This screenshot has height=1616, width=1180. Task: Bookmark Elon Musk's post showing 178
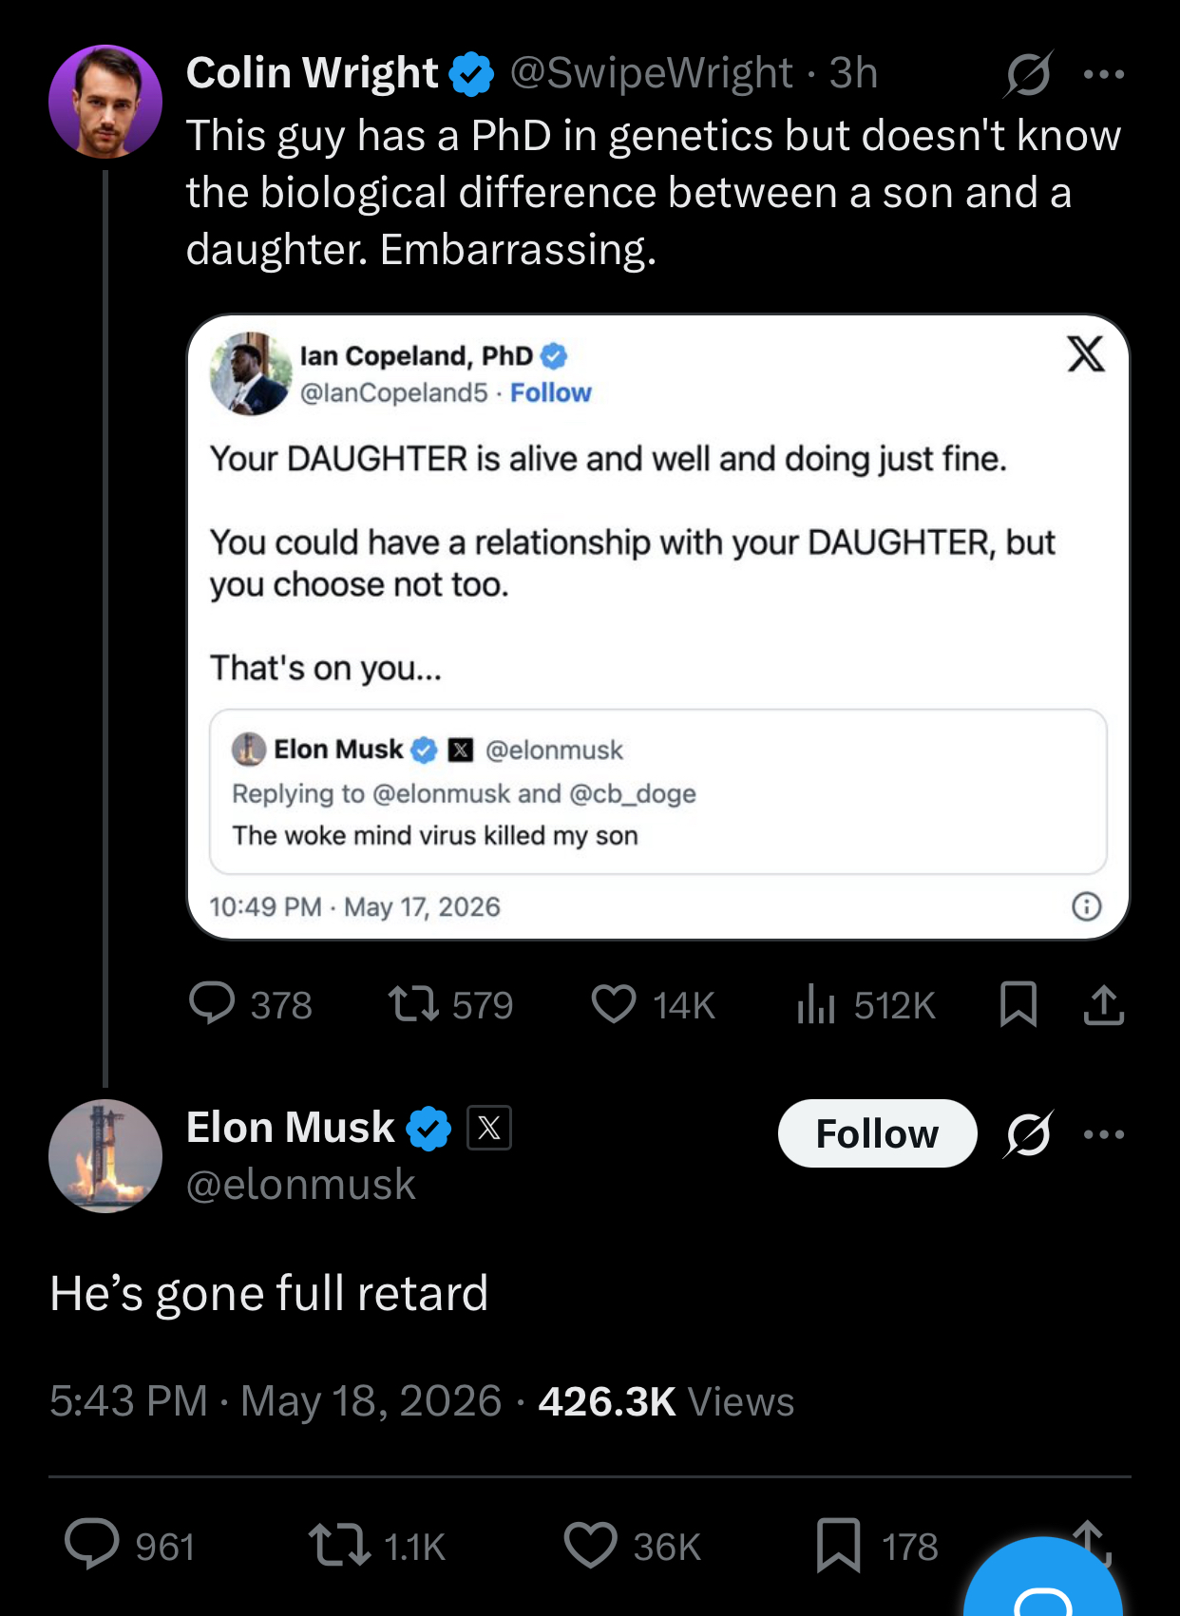tap(877, 1546)
